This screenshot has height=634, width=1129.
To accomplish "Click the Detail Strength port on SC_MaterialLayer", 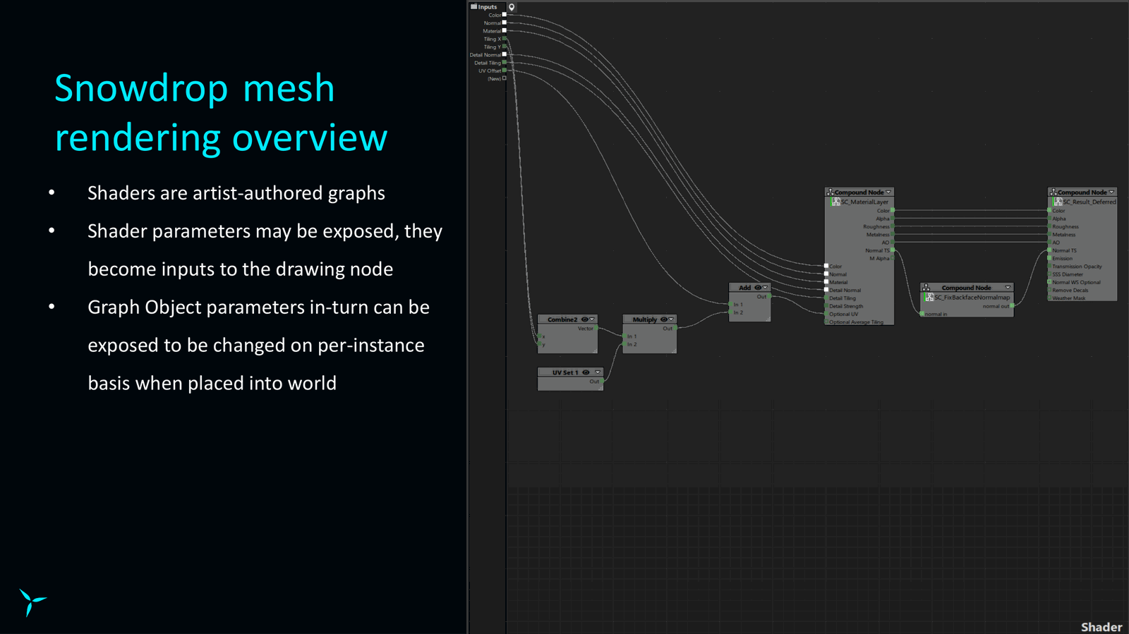I will click(x=826, y=306).
